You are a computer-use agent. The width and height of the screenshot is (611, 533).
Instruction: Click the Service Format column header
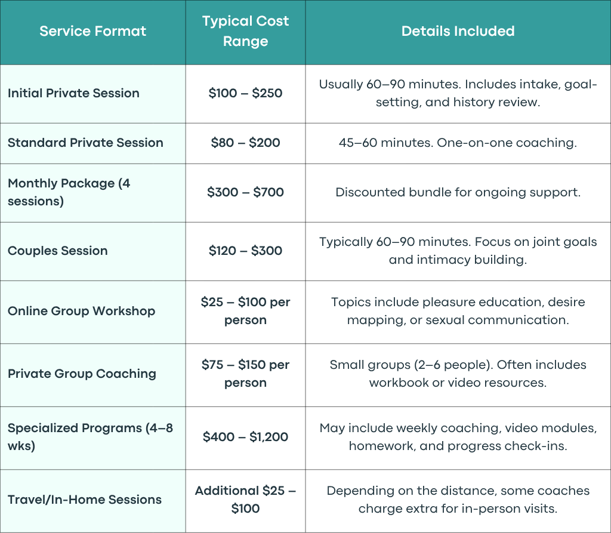coord(92,31)
